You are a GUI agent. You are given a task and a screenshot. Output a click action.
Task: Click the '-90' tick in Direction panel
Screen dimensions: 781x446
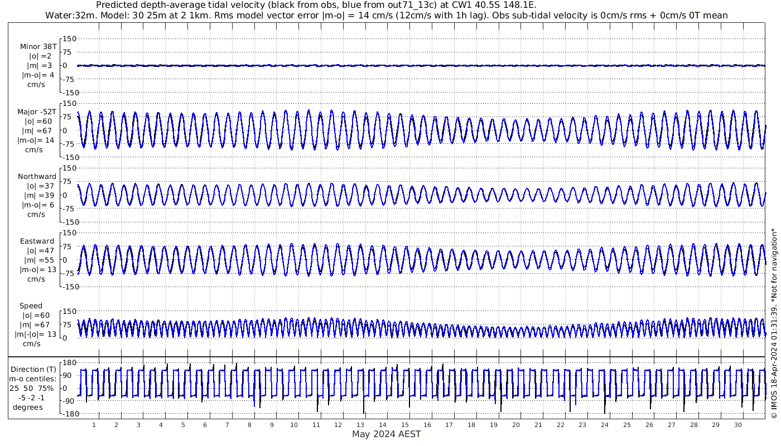[x=70, y=401]
